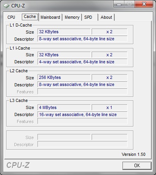Minimize the CPU-Z window
The height and width of the screenshot is (175, 156).
coord(119,4)
